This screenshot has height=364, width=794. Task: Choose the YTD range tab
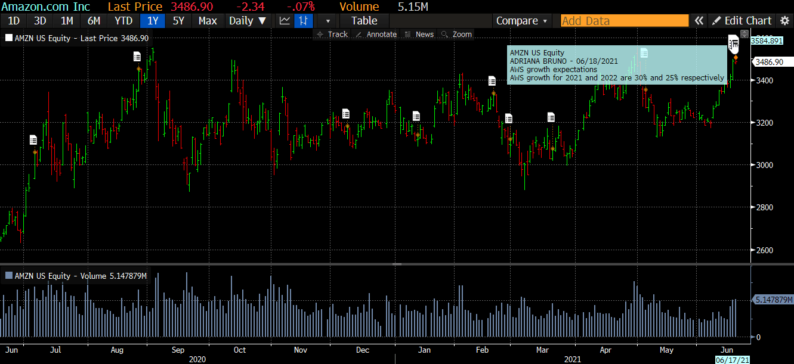123,21
